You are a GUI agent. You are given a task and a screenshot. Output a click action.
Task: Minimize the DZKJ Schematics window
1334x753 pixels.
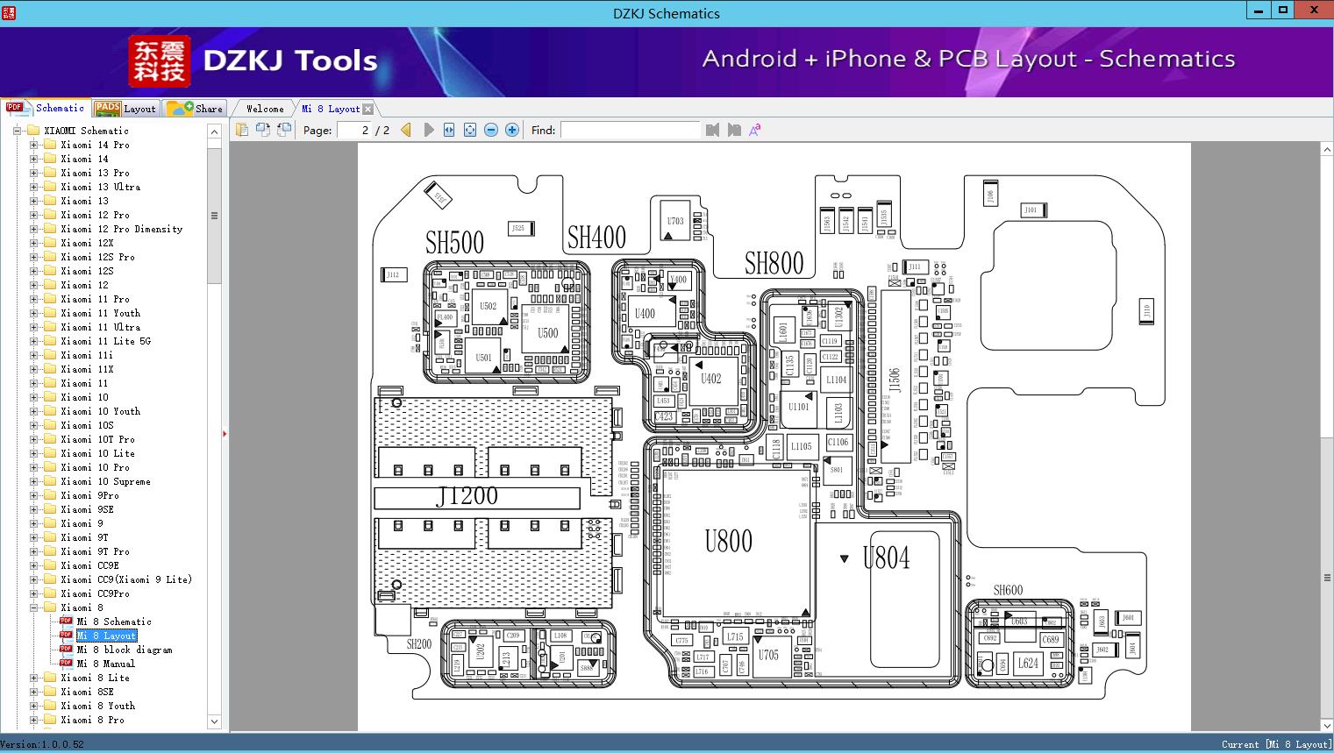coord(1259,11)
